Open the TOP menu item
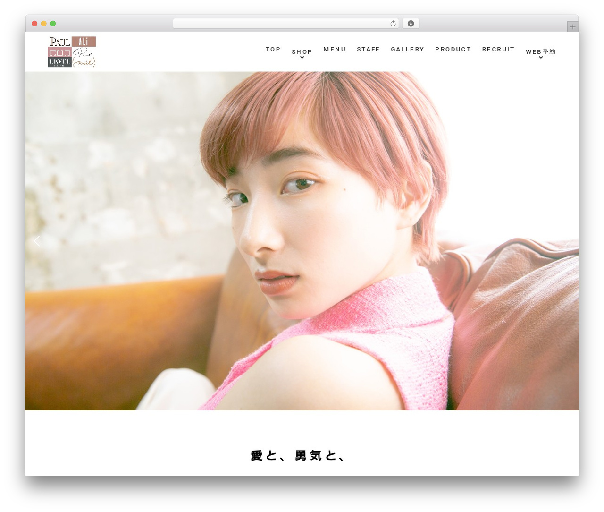604x512 pixels. pyautogui.click(x=273, y=49)
